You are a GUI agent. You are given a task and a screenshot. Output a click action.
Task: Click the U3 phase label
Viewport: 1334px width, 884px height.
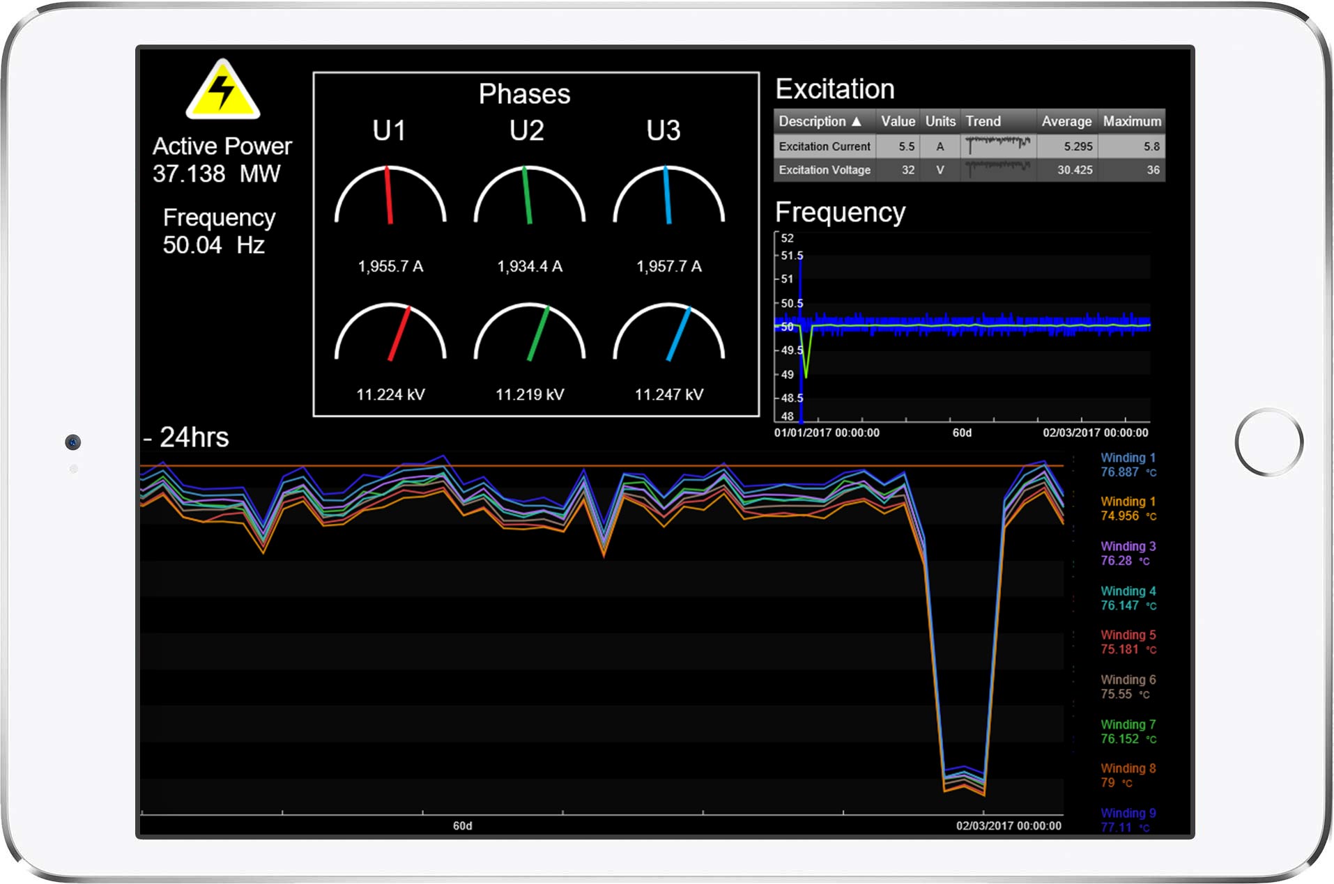(x=663, y=131)
